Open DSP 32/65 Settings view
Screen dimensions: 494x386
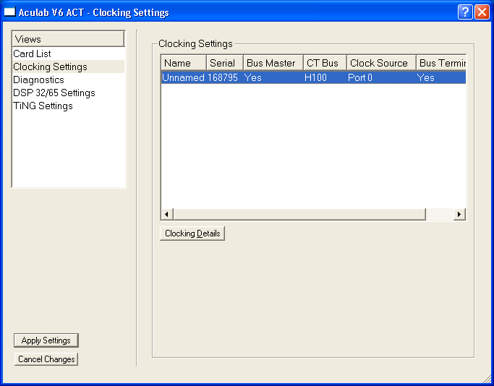69,93
